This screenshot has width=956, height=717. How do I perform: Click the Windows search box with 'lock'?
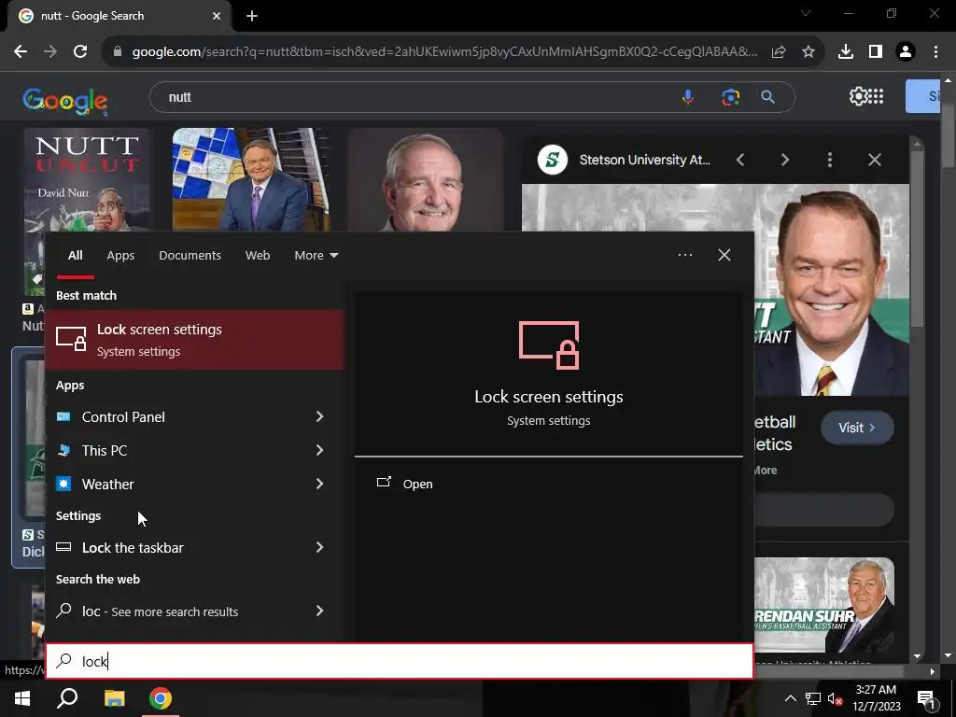400,661
